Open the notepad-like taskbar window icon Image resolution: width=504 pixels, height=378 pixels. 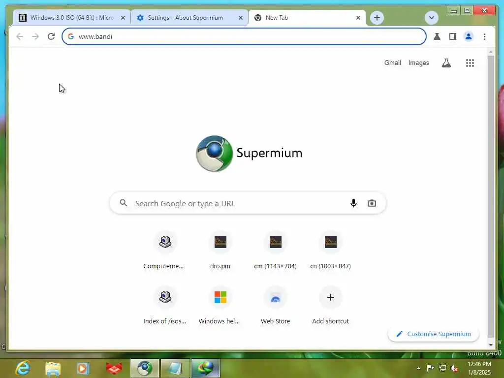click(x=175, y=368)
